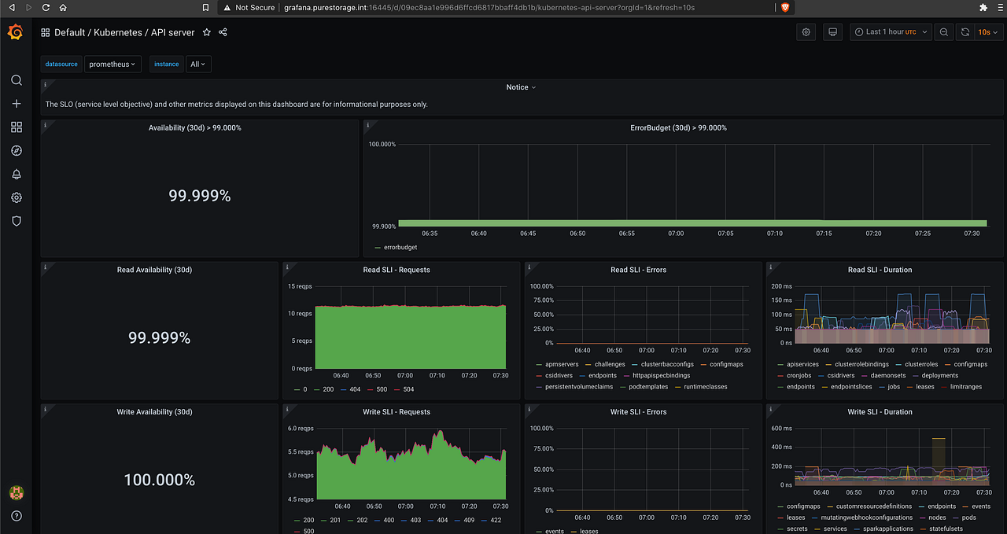Open the Notice panel menu
Screen dimensions: 1007x534
[x=521, y=87]
